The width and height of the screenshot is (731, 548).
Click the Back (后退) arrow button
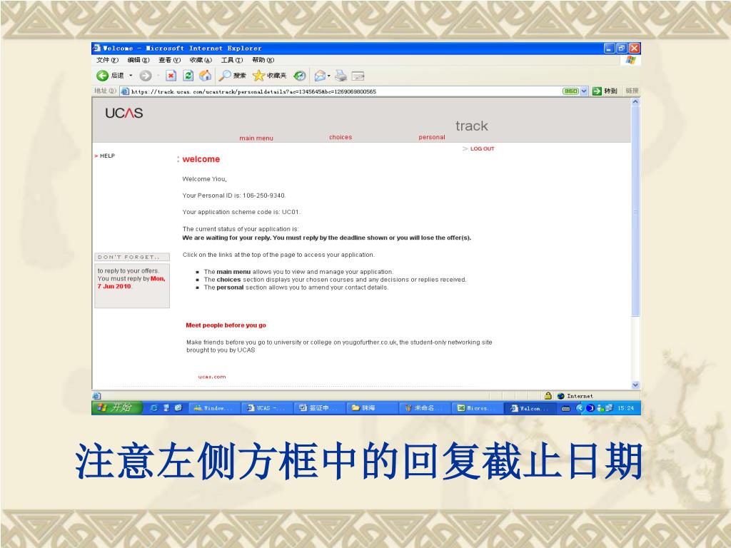pos(102,76)
